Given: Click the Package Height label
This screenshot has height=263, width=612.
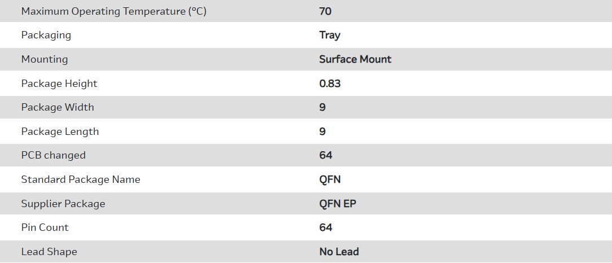Looking at the screenshot, I should [59, 84].
